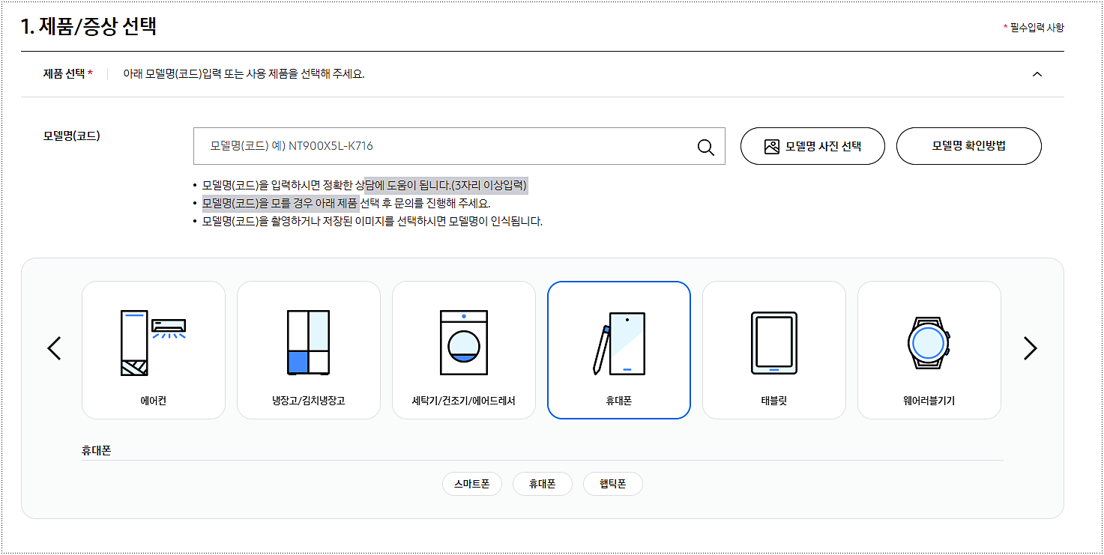The width and height of the screenshot is (1104, 555).
Task: Click the 세탁기/건조기/에어드레서 washing machine icon
Action: (x=464, y=341)
